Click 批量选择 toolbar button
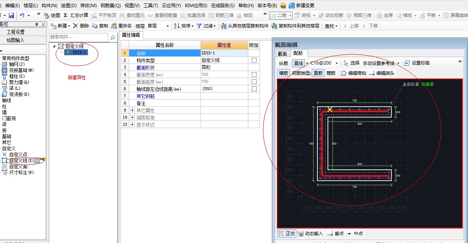The height and width of the screenshot is (243, 468). point(193,15)
